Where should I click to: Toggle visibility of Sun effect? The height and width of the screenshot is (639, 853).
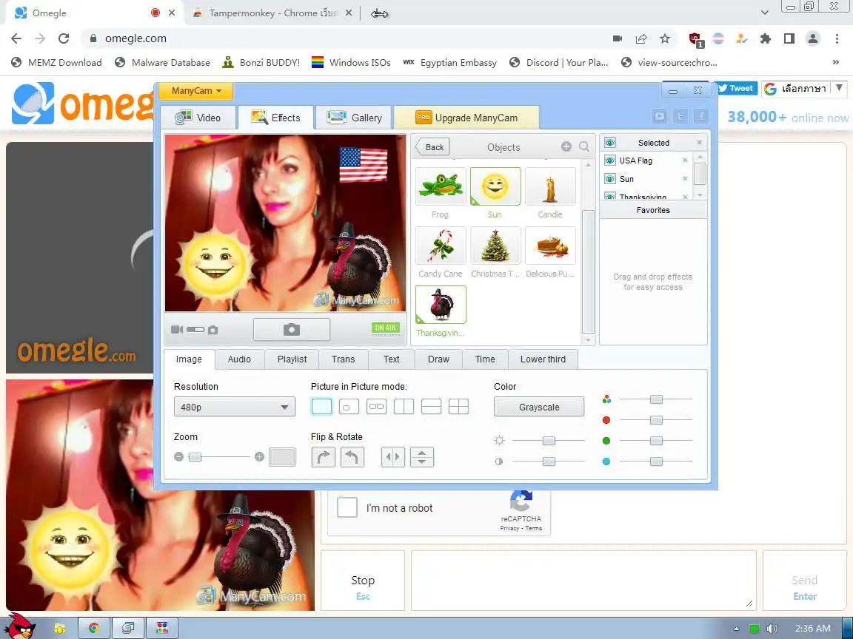coord(610,179)
